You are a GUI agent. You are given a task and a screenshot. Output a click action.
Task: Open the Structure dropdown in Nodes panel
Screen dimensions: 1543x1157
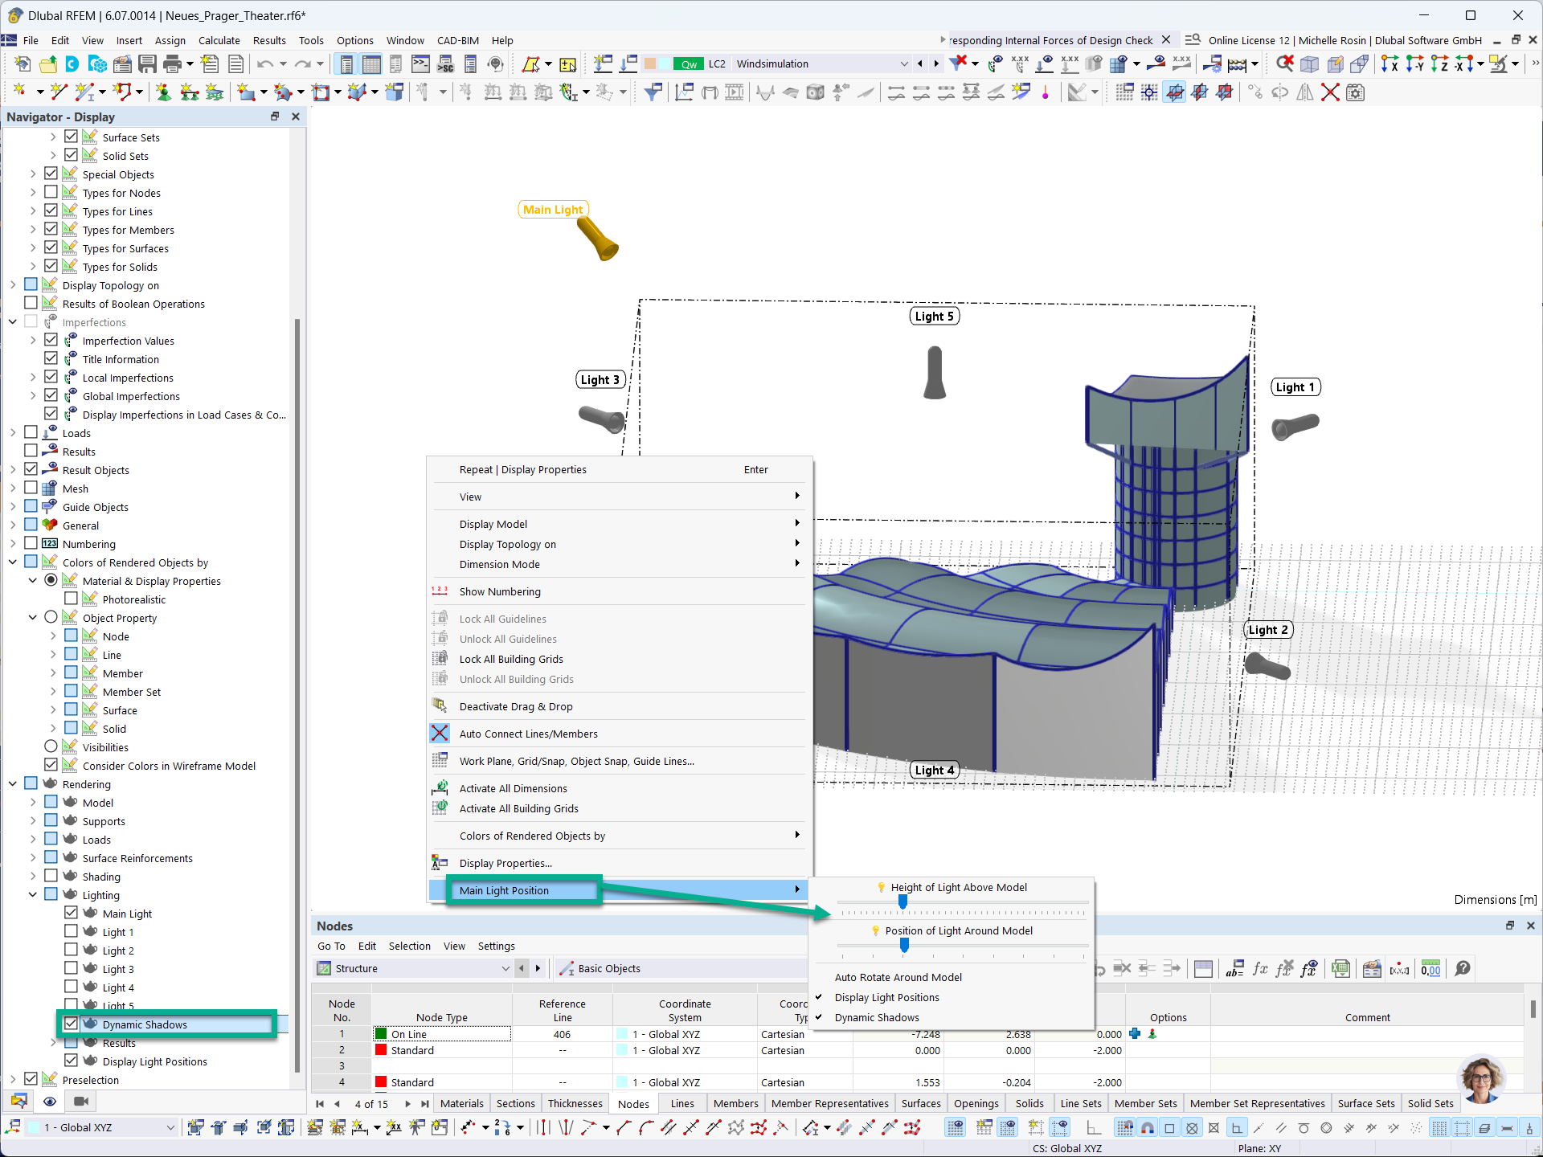[x=505, y=968]
